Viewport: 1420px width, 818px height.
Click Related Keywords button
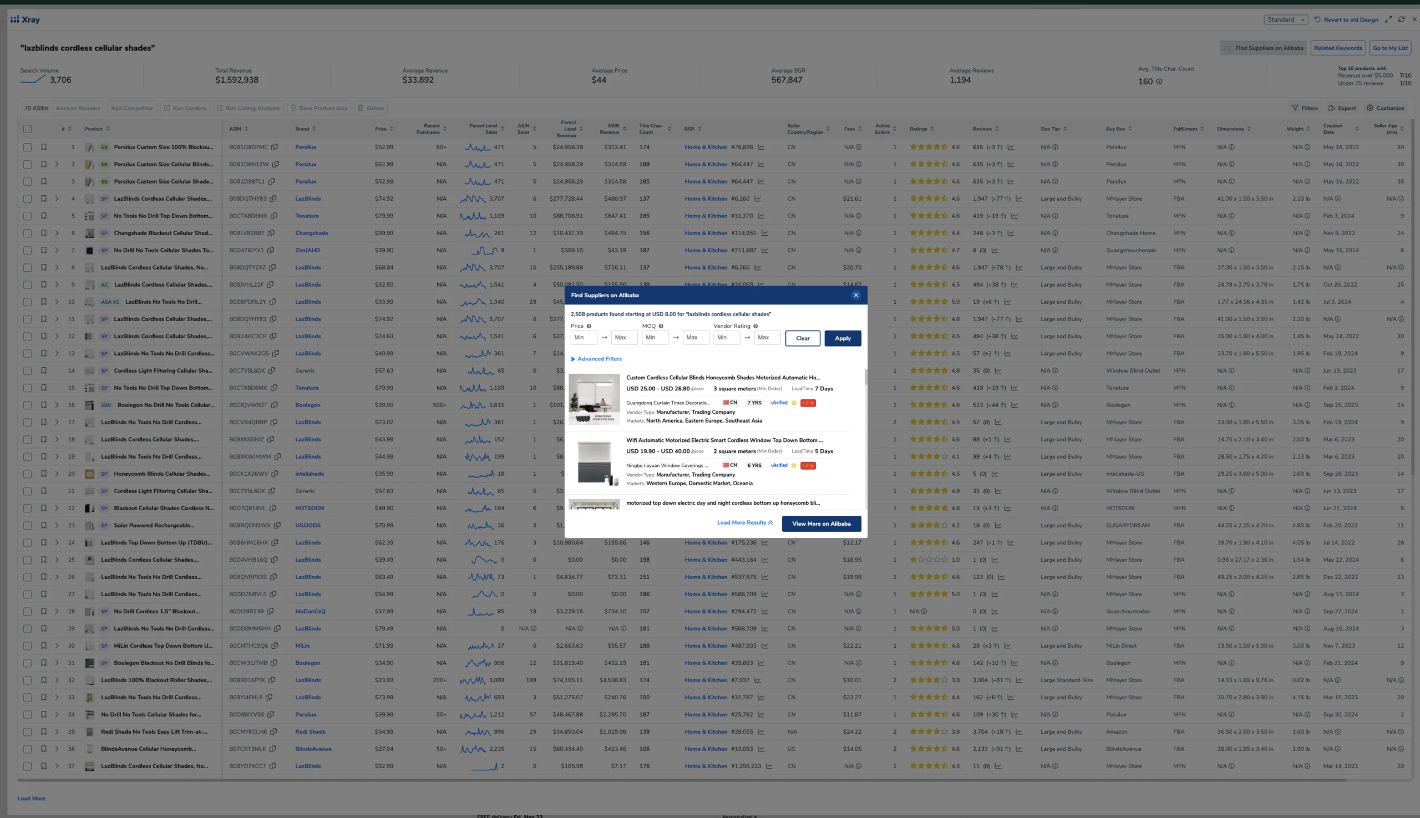[x=1337, y=48]
